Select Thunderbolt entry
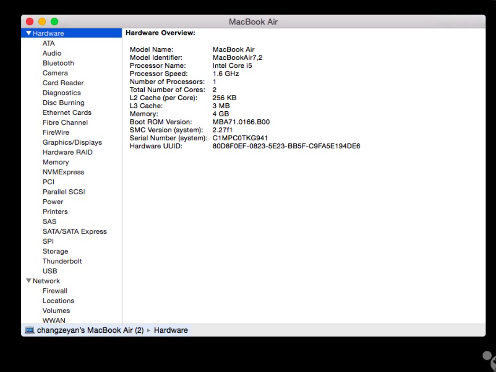Screen dimensions: 496x372 (62, 261)
